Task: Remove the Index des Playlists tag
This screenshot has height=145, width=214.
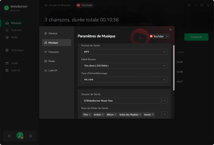Action: pyautogui.click(x=140, y=114)
